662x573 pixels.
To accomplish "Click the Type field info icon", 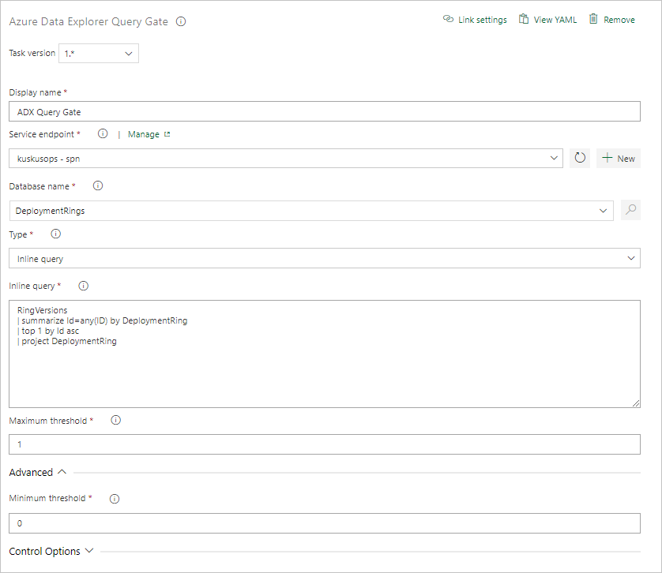I will pos(55,234).
